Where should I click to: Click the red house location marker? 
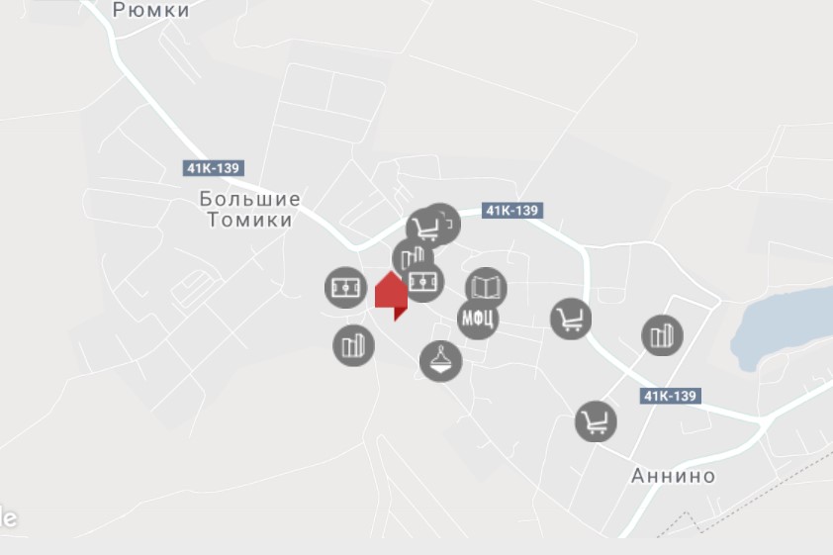point(391,295)
